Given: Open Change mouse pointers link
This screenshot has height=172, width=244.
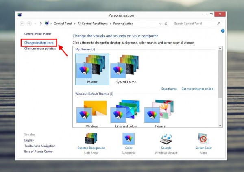Looking at the screenshot, I should [40, 48].
